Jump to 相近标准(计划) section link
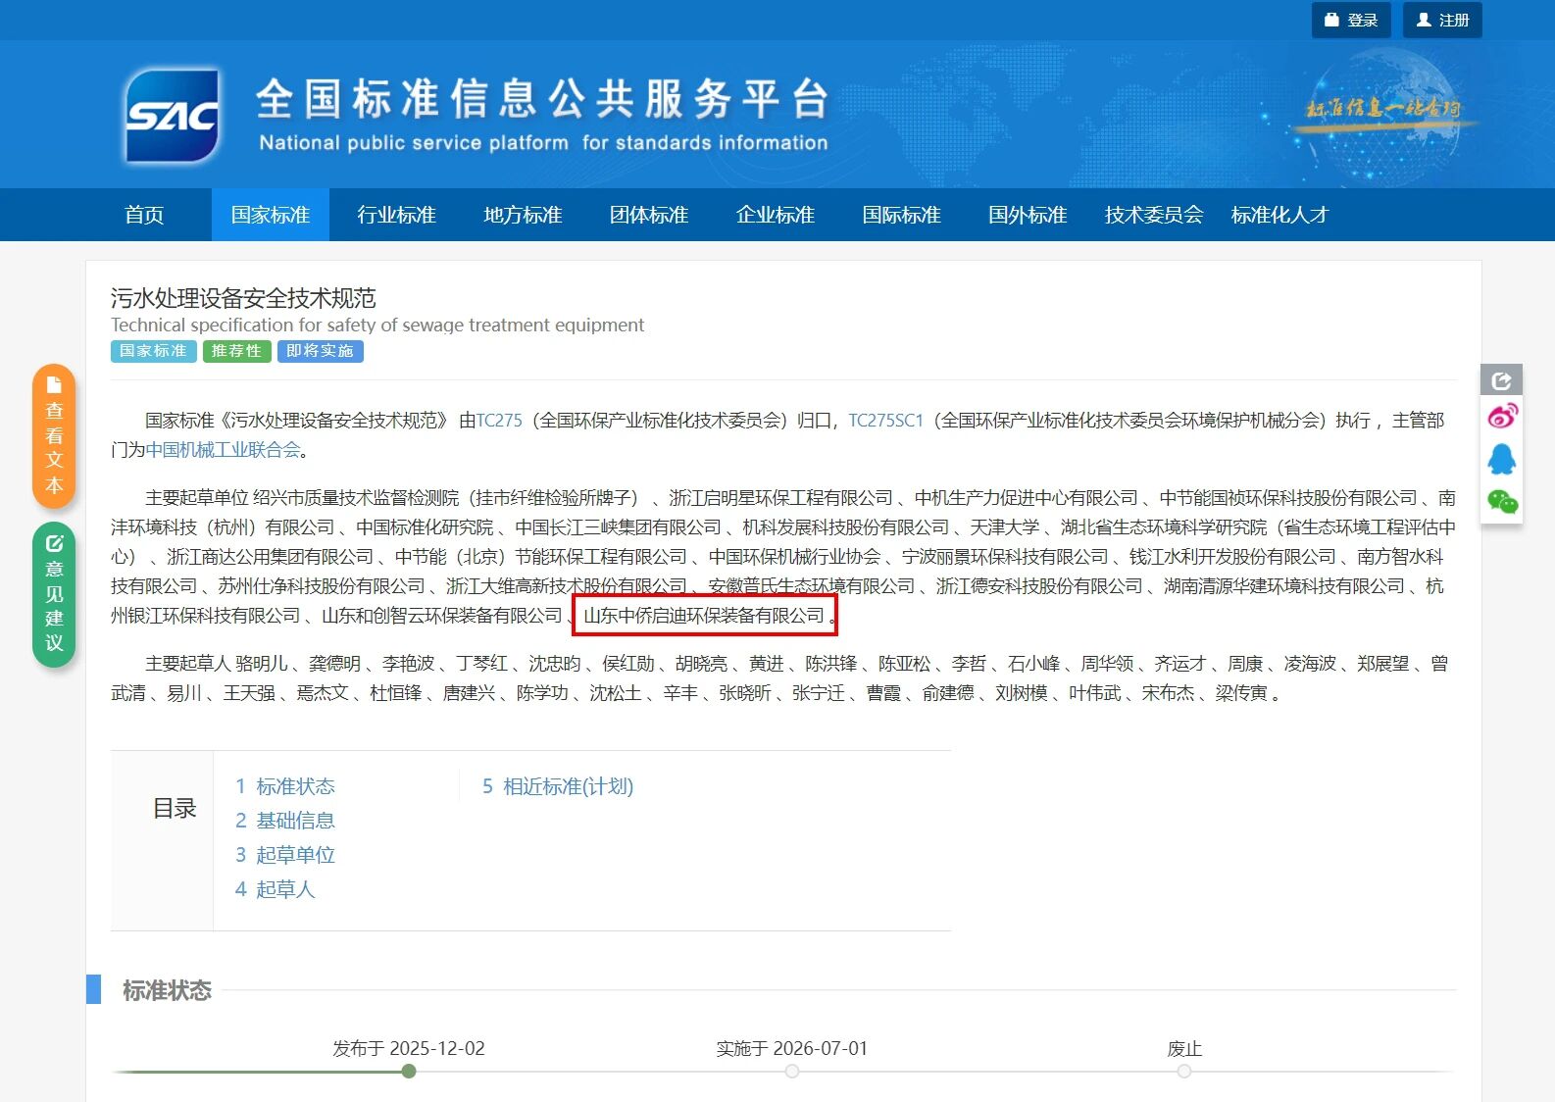The image size is (1555, 1102). point(557,786)
